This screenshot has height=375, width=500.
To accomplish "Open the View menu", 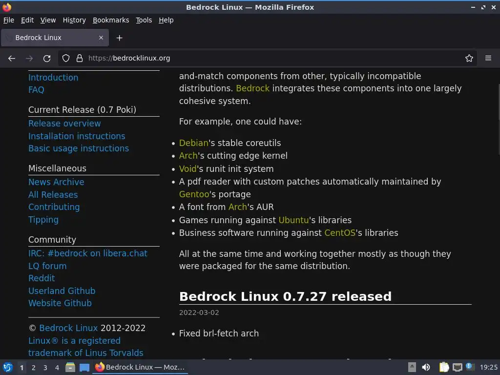I will pyautogui.click(x=48, y=20).
